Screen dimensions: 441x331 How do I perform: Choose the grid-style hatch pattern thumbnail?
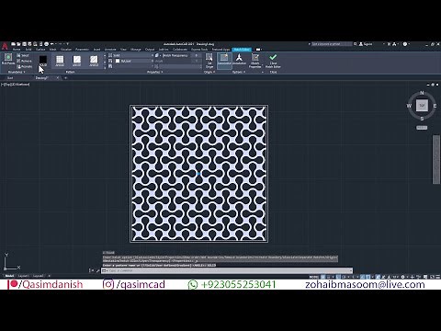(60, 61)
